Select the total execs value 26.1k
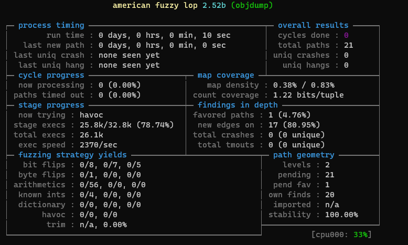The image size is (408, 245). tap(91, 135)
